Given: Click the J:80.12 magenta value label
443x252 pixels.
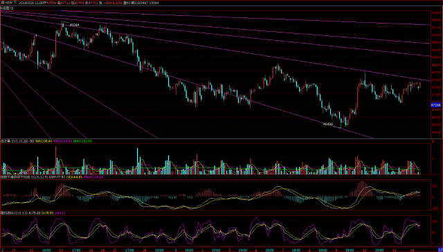Looking at the screenshot, I should coord(60,213).
